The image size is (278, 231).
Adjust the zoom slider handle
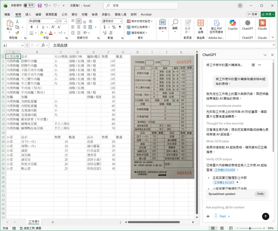coord(250,228)
